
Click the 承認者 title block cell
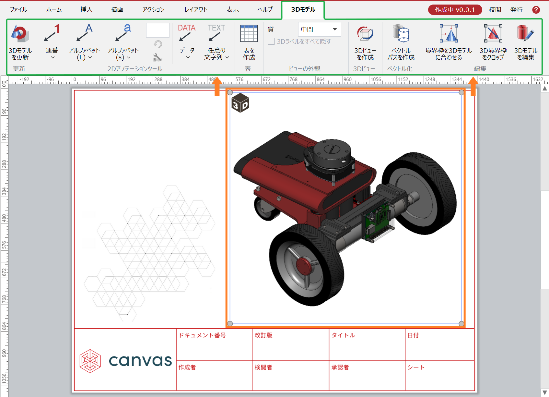point(367,376)
